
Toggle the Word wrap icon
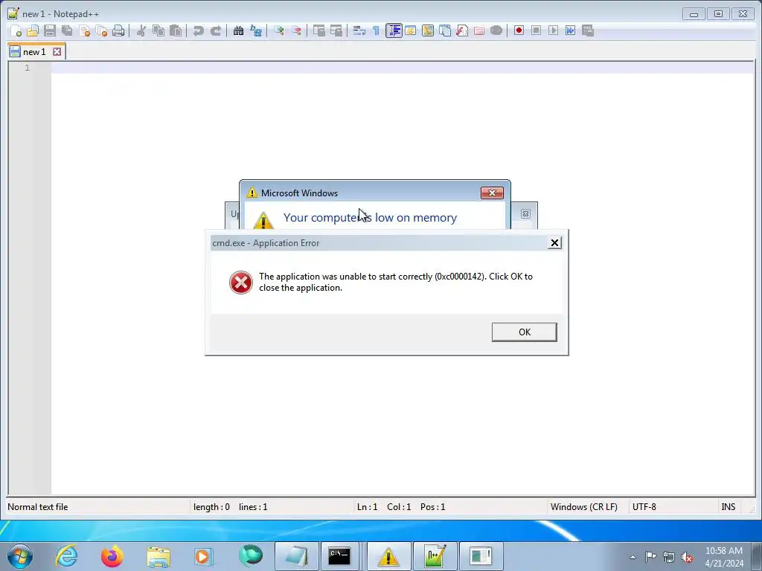359,31
